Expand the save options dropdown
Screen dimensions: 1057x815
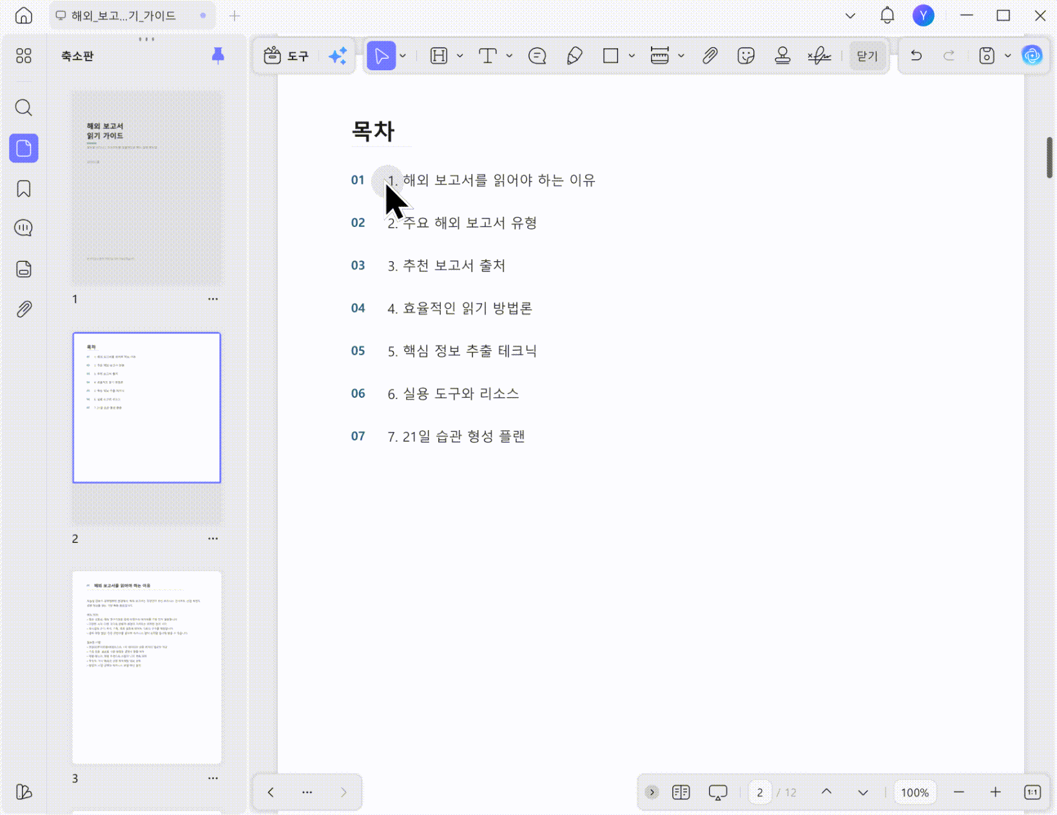tap(1008, 56)
